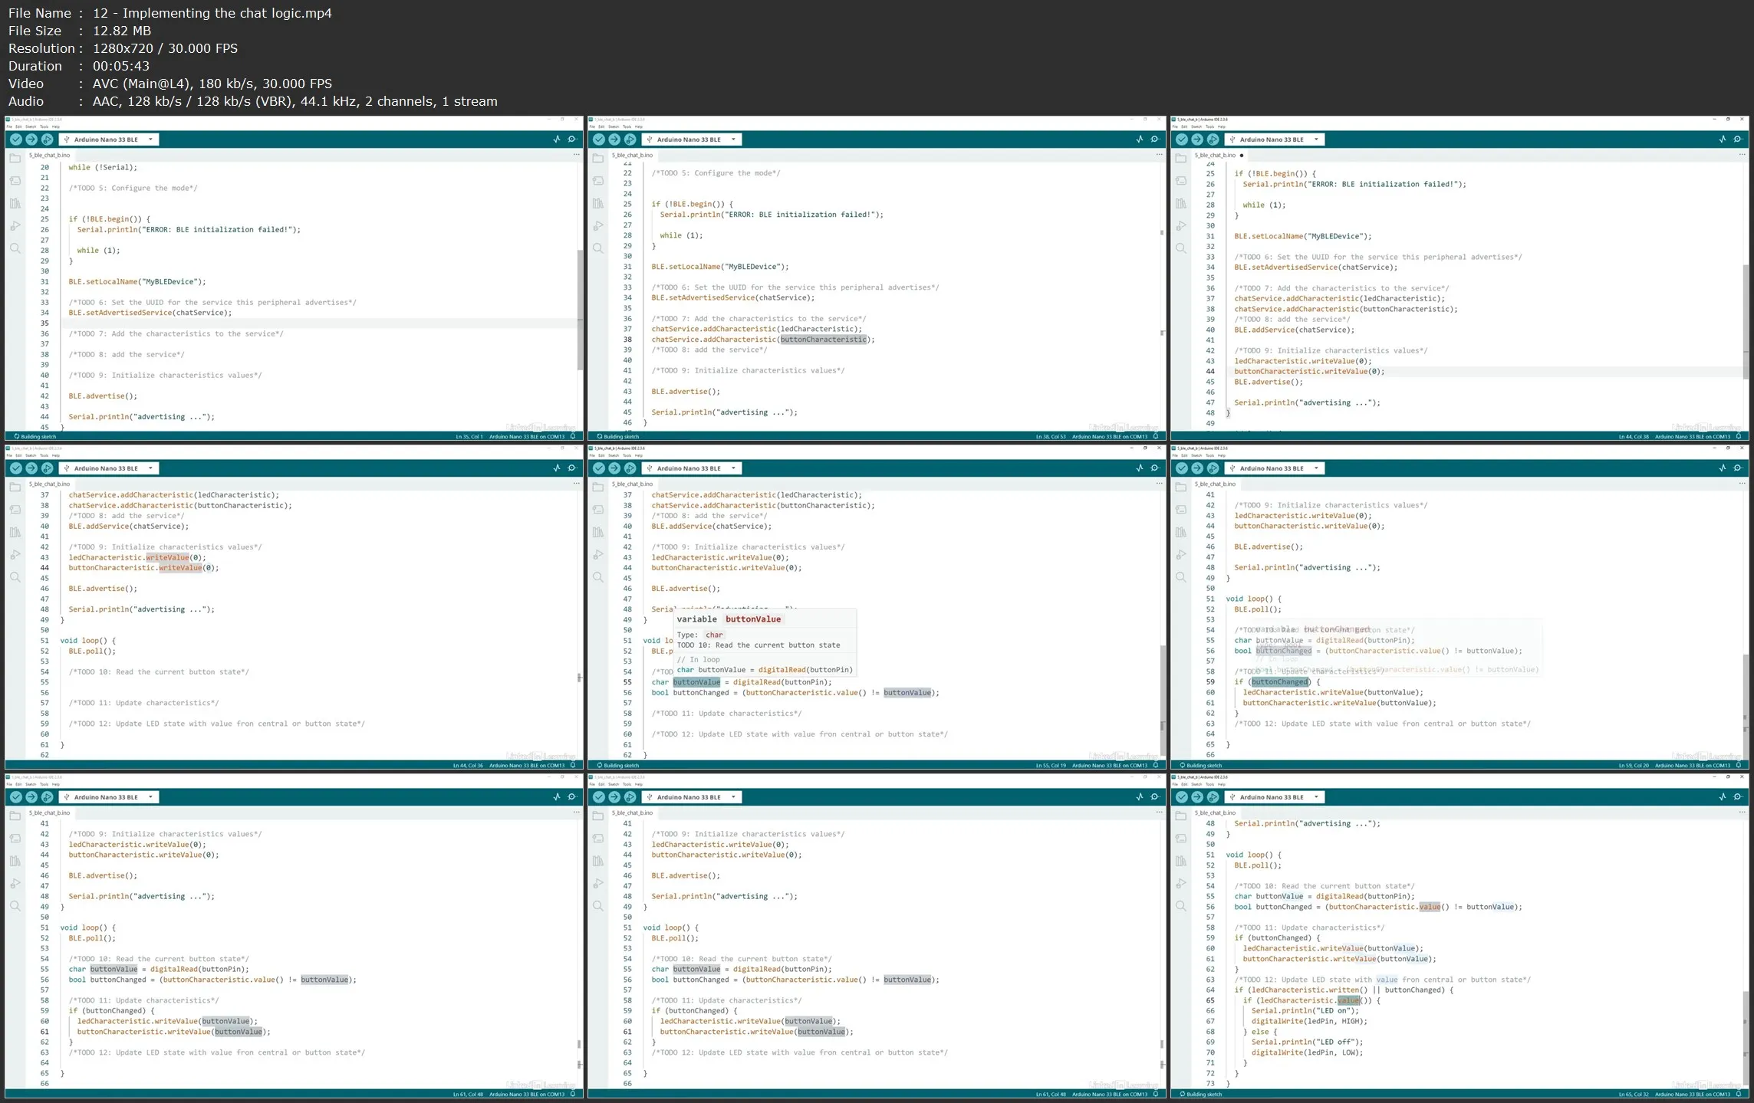The width and height of the screenshot is (1754, 1103).
Task: Click 'if (ledCharacteristic.written() || buttonChanged)' line 64
Action: (1344, 990)
